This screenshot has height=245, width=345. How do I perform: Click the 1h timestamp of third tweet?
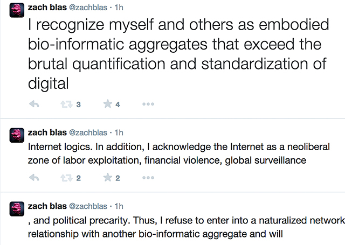[x=119, y=206]
